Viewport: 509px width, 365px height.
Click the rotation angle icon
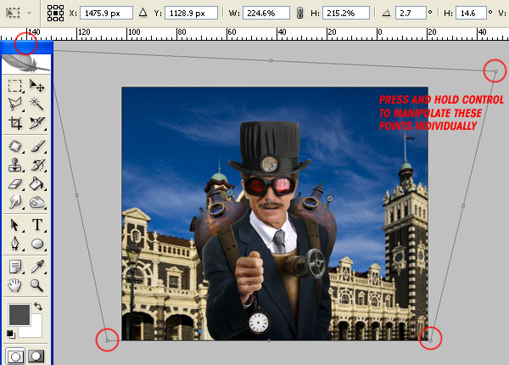pyautogui.click(x=386, y=13)
